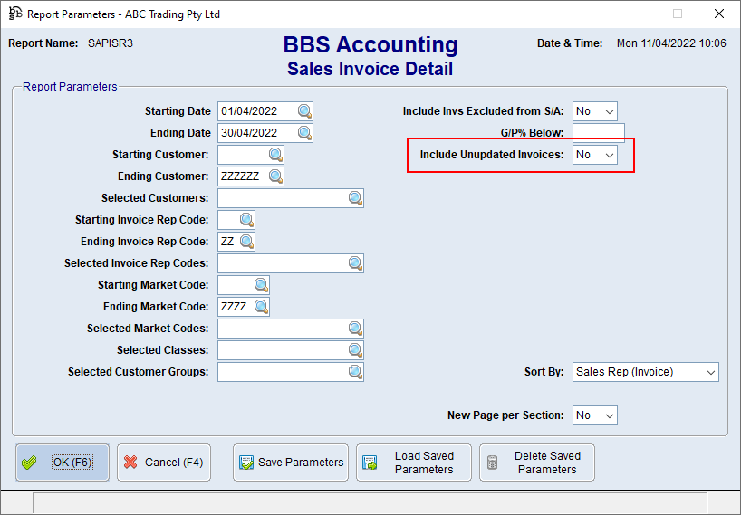Open the Starting Date lookup icon
This screenshot has width=741, height=515.
304,111
